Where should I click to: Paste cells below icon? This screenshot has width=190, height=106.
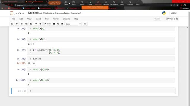(31, 24)
